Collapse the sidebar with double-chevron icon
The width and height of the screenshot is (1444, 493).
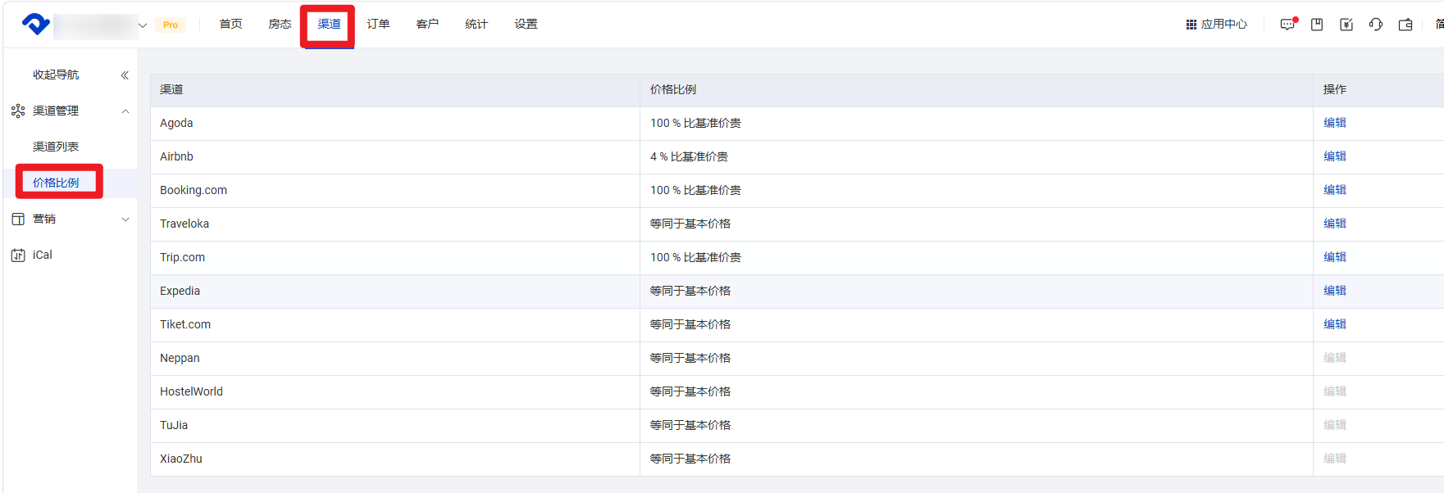click(x=125, y=75)
